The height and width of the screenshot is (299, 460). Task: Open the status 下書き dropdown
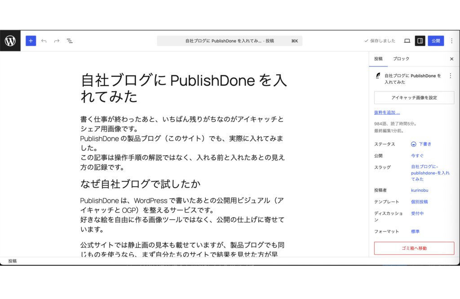coord(421,144)
